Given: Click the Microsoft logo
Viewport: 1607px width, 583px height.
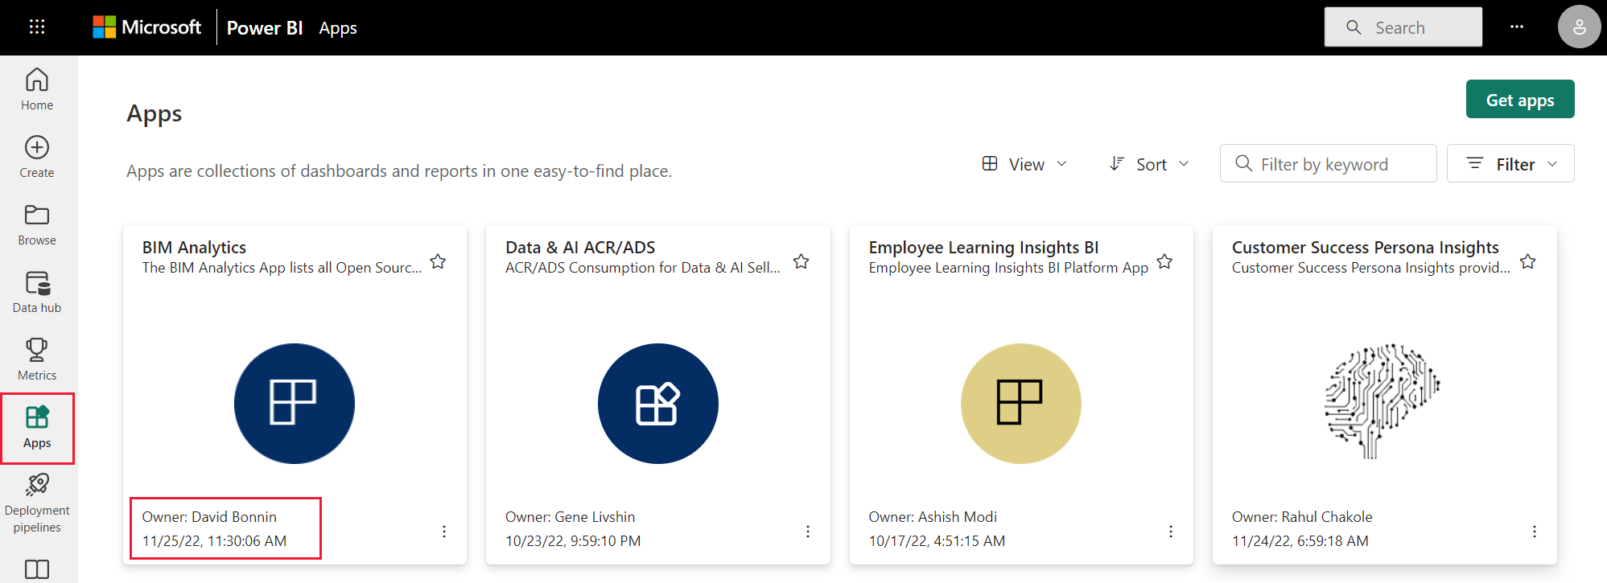Looking at the screenshot, I should [x=147, y=27].
